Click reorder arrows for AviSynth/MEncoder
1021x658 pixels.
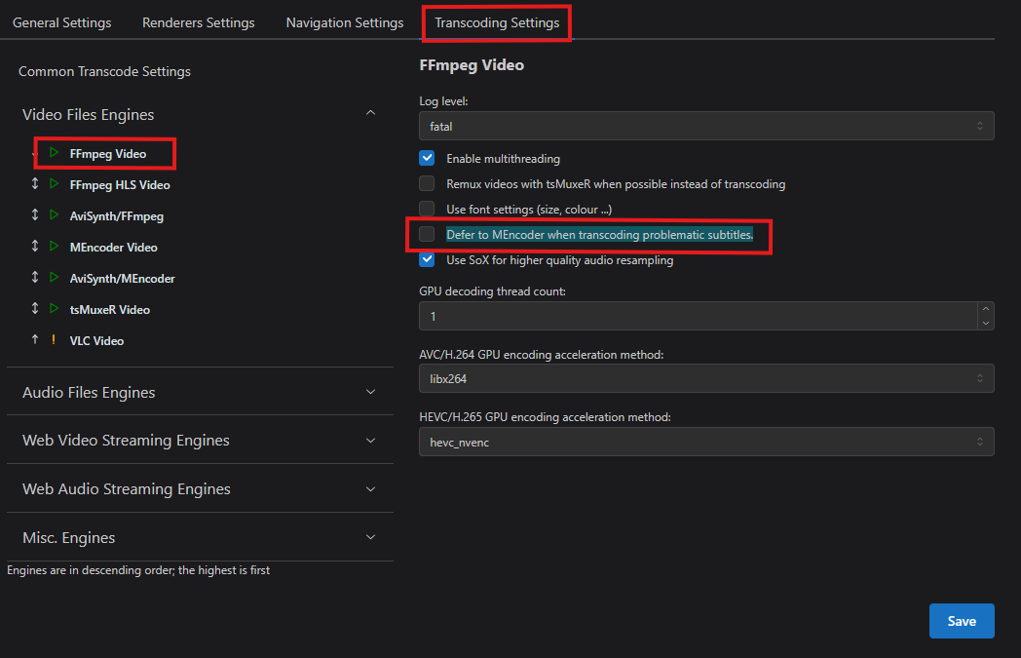click(35, 278)
